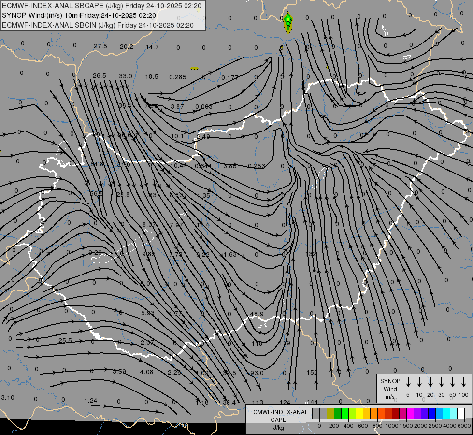
Task: Select the dark blue CAPE color swatch
Action: click(x=432, y=413)
